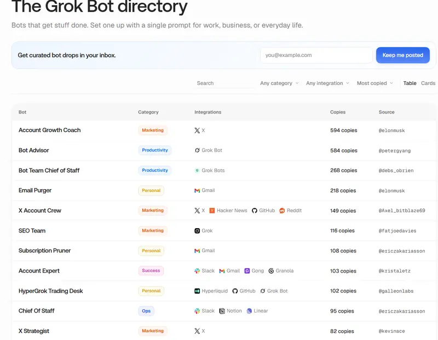This screenshot has width=438, height=340.
Task: Click the Source column header
Action: pos(387,112)
